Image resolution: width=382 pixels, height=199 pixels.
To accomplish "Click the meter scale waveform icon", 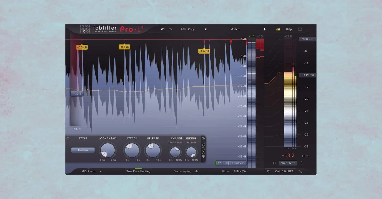I will tap(226, 163).
